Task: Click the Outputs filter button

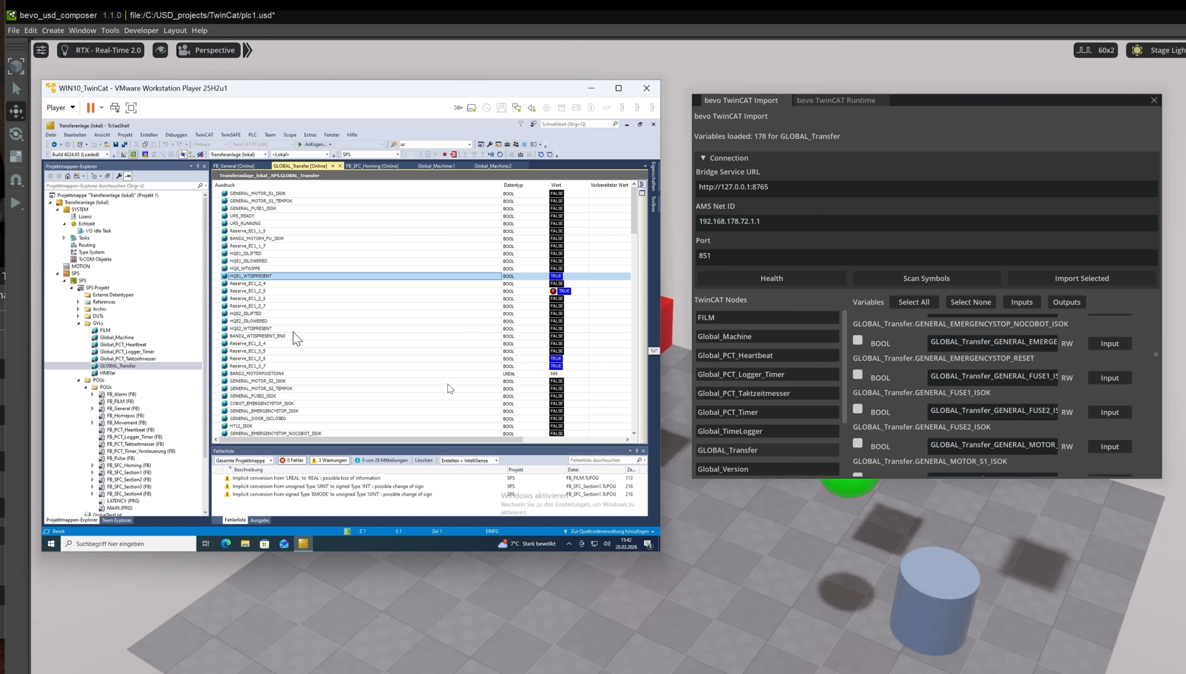Action: [1066, 302]
